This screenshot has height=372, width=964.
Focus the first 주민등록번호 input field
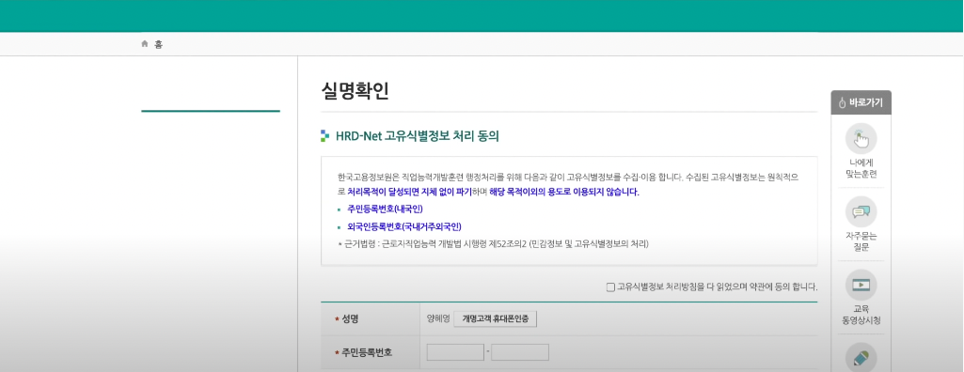click(455, 352)
